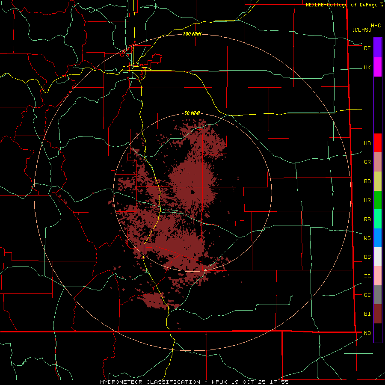385x385 pixels.
Task: Click the IC legend label
Action: click(x=367, y=276)
